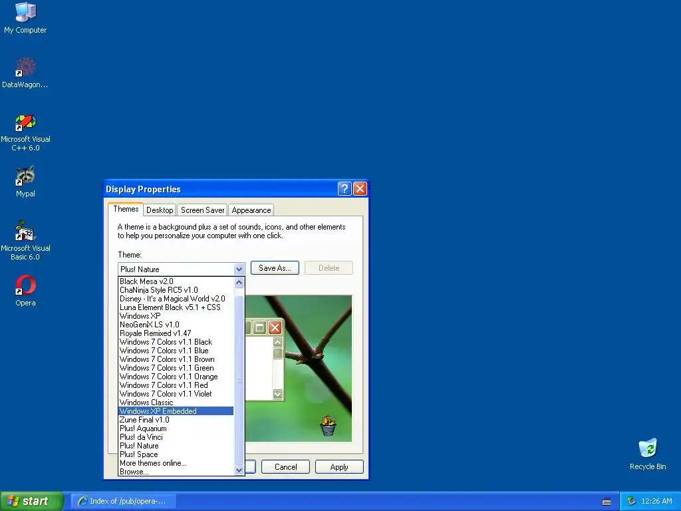This screenshot has height=511, width=681.
Task: Select the Opera desktop shortcut
Action: coord(25,291)
